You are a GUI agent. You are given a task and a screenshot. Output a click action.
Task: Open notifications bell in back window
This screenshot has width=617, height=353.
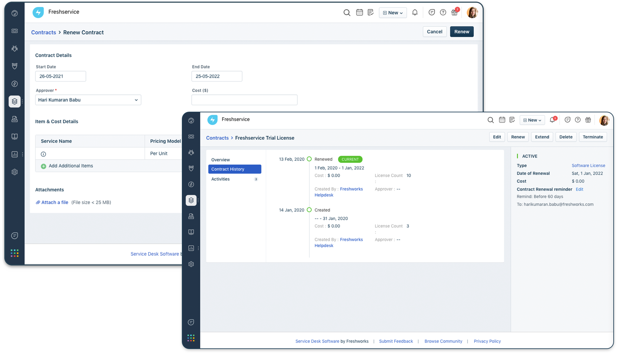(415, 13)
